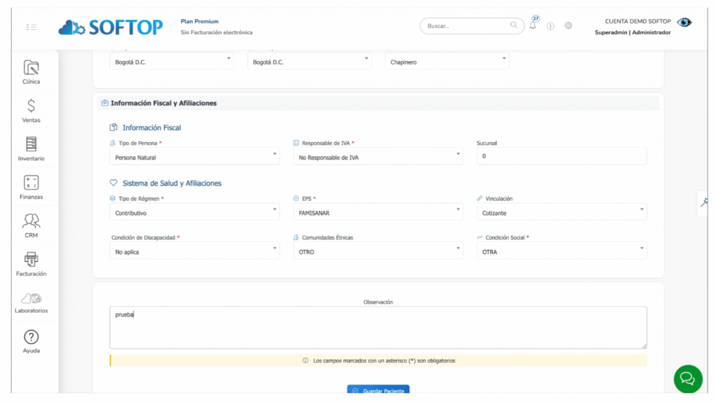Open the green chat support bubble
The height and width of the screenshot is (402, 715).
(688, 379)
